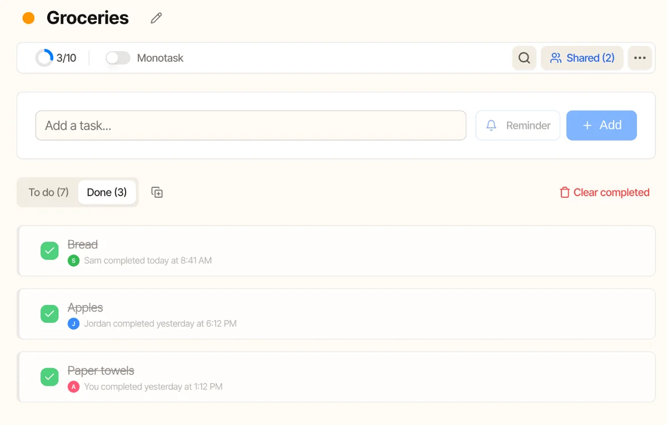Click the Groceries list title

pos(88,18)
